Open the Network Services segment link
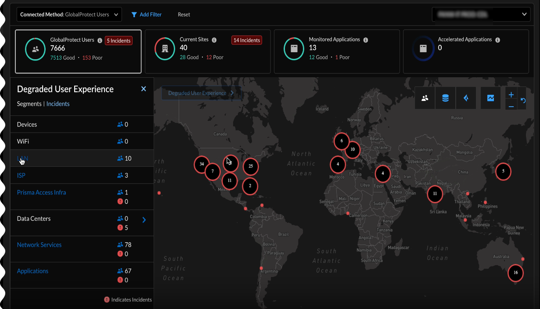Image resolution: width=540 pixels, height=309 pixels. tap(39, 245)
